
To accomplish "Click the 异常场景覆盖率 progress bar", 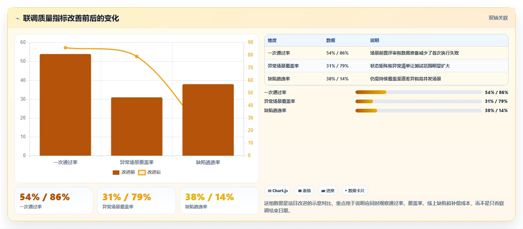I will [x=419, y=101].
